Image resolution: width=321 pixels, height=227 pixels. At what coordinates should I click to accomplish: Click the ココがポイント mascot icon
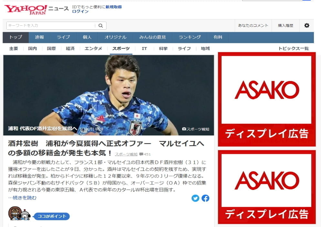pyautogui.click(x=19, y=213)
